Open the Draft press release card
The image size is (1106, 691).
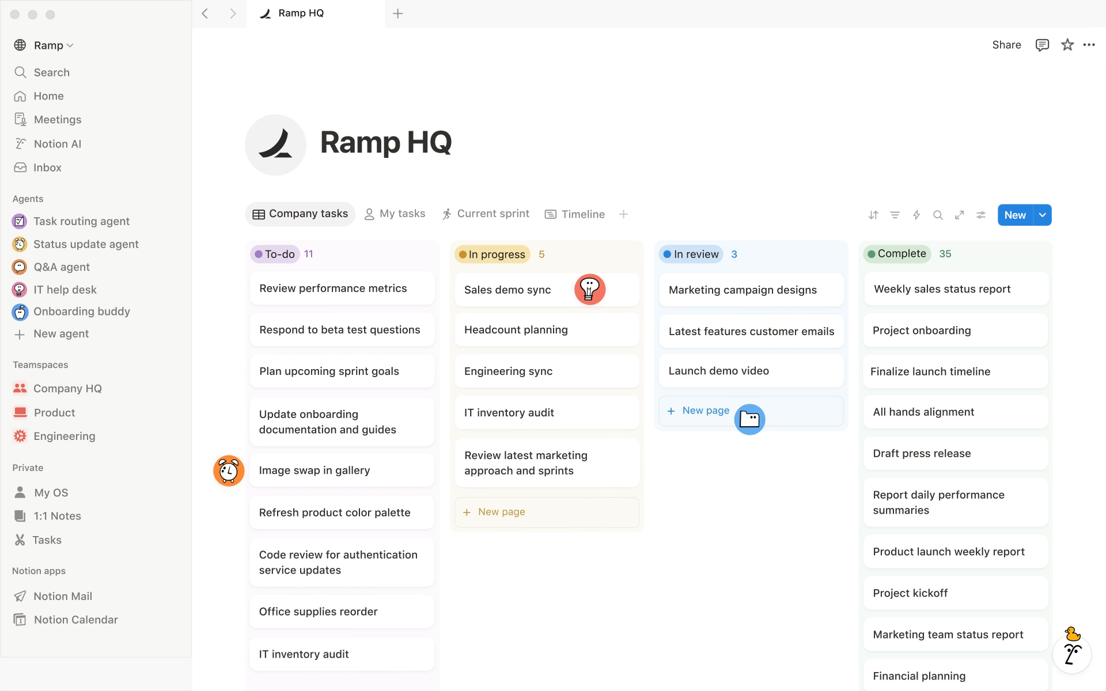[x=956, y=453]
